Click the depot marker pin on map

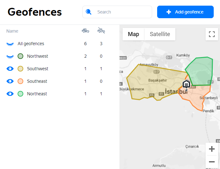(186, 84)
